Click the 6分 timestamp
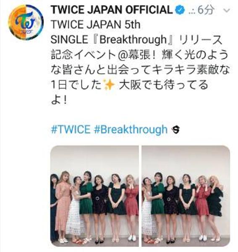The width and height of the screenshot is (238, 252). 206,10
